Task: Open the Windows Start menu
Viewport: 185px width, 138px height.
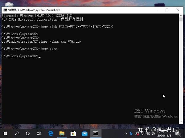Action: pos(6,133)
